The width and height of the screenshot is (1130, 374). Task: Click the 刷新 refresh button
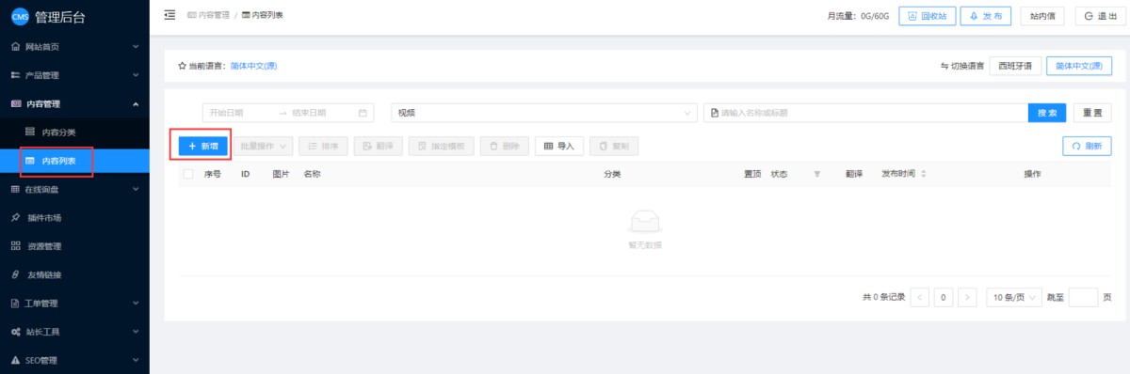tap(1087, 146)
